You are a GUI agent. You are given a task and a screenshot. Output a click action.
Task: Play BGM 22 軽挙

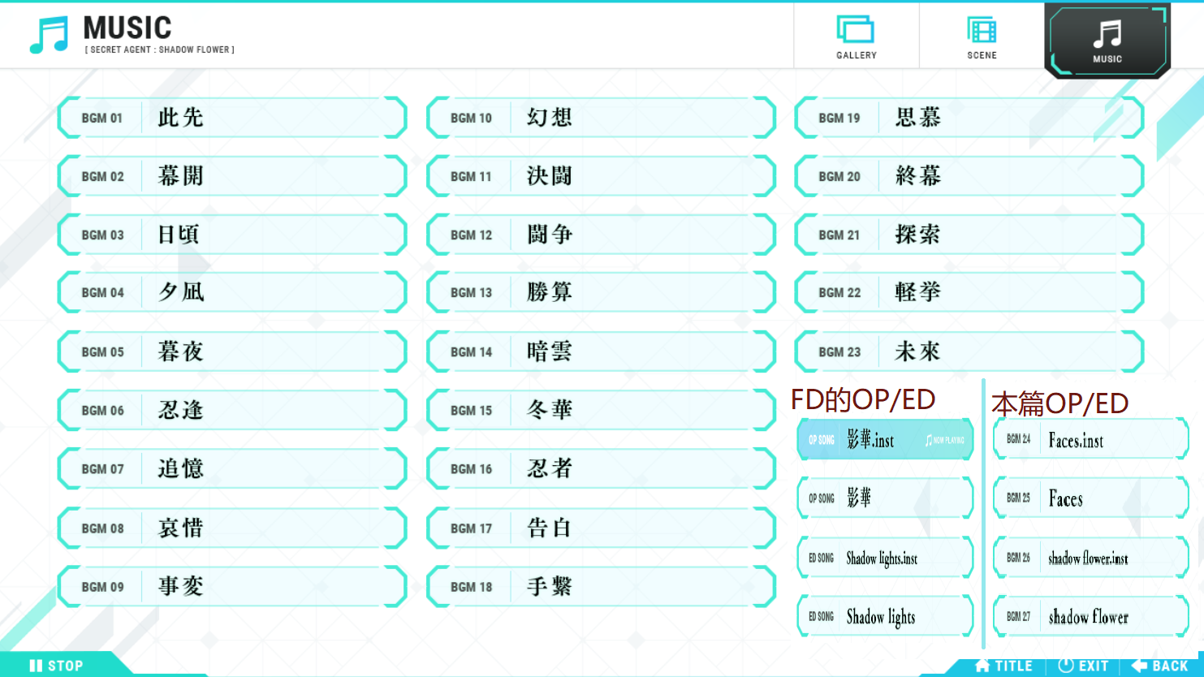(x=969, y=292)
